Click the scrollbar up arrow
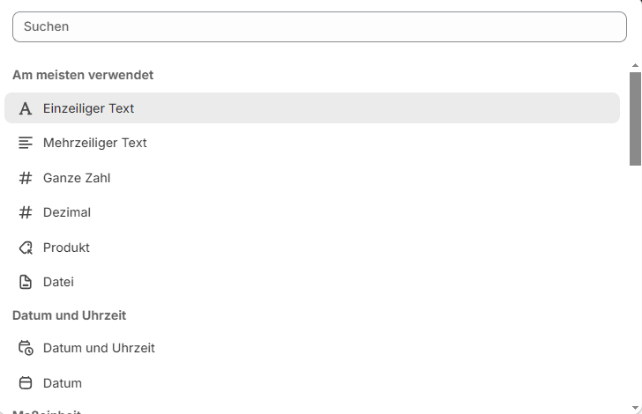642x414 pixels. 635,66
